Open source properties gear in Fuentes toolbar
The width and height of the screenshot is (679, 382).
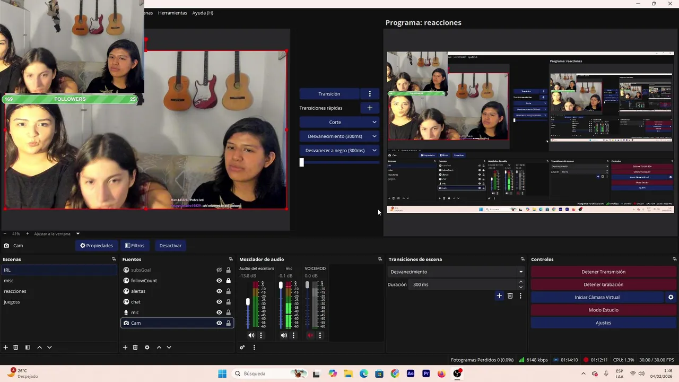pyautogui.click(x=147, y=348)
